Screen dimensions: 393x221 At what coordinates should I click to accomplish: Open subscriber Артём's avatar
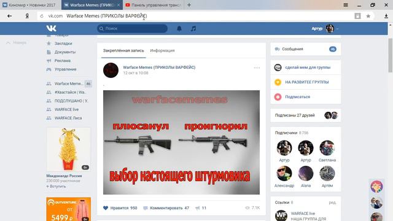coord(327,173)
